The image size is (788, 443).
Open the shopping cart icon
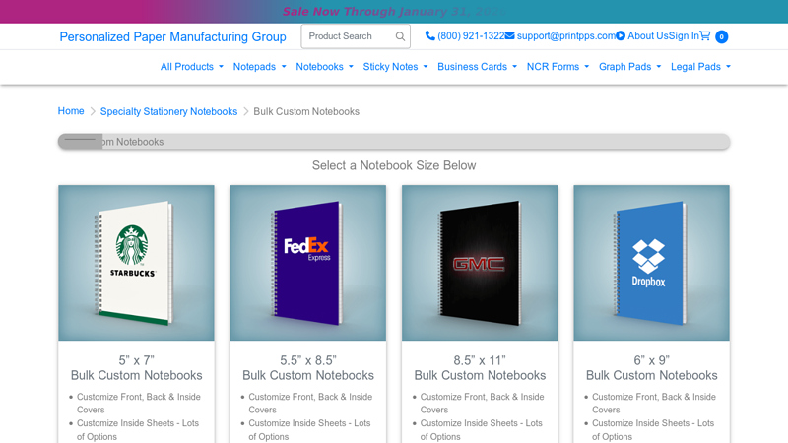coord(705,35)
